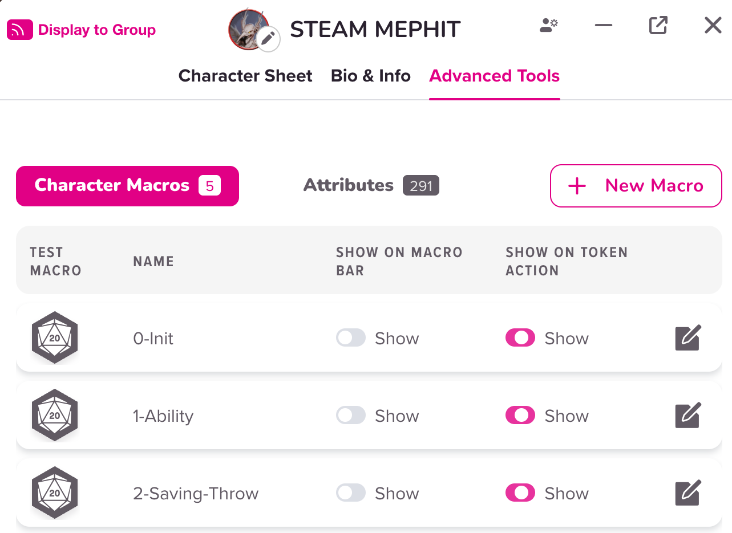Enable 0-Init on the macro bar
The height and width of the screenshot is (533, 732).
coord(350,338)
